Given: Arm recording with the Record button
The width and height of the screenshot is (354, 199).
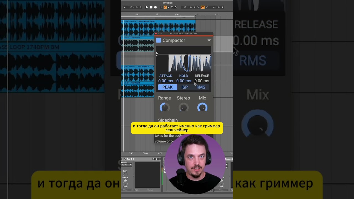Looking at the screenshot, I should [155, 7].
